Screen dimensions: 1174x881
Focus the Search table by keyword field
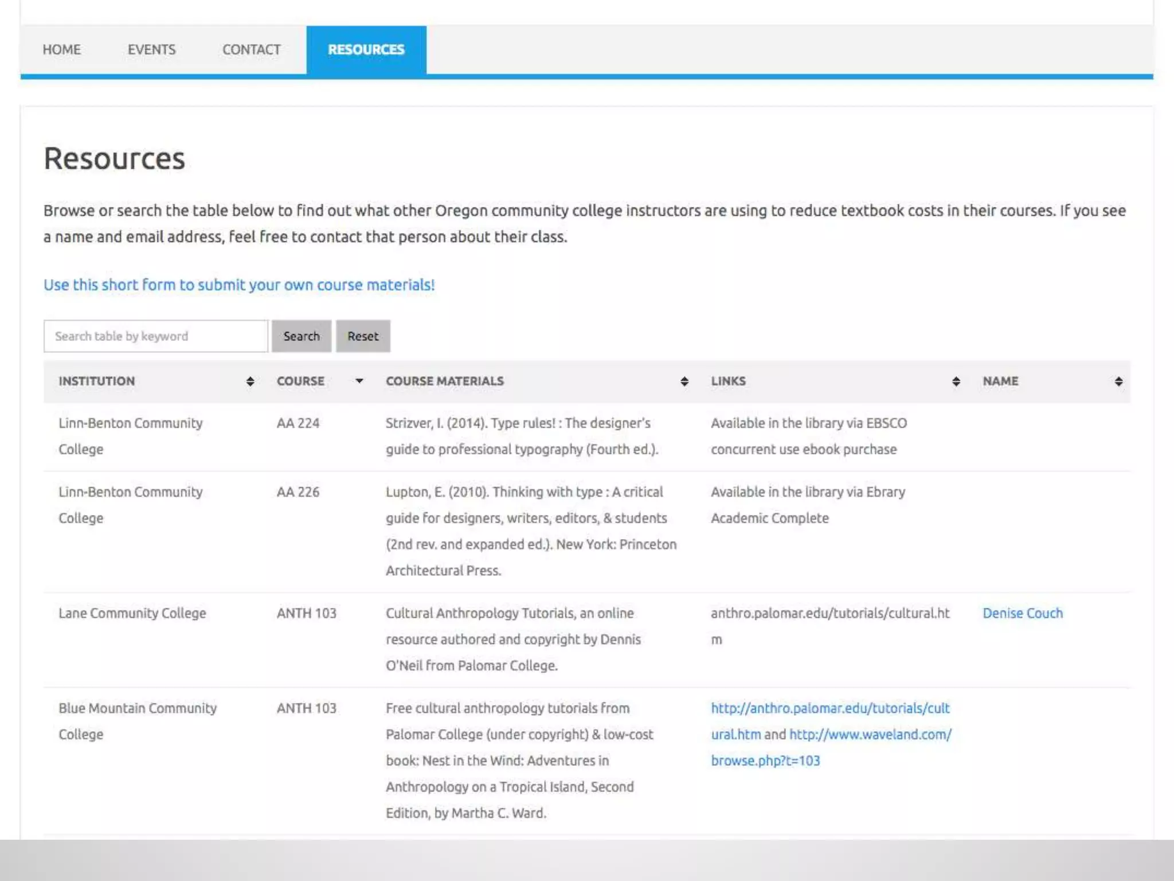(x=155, y=336)
